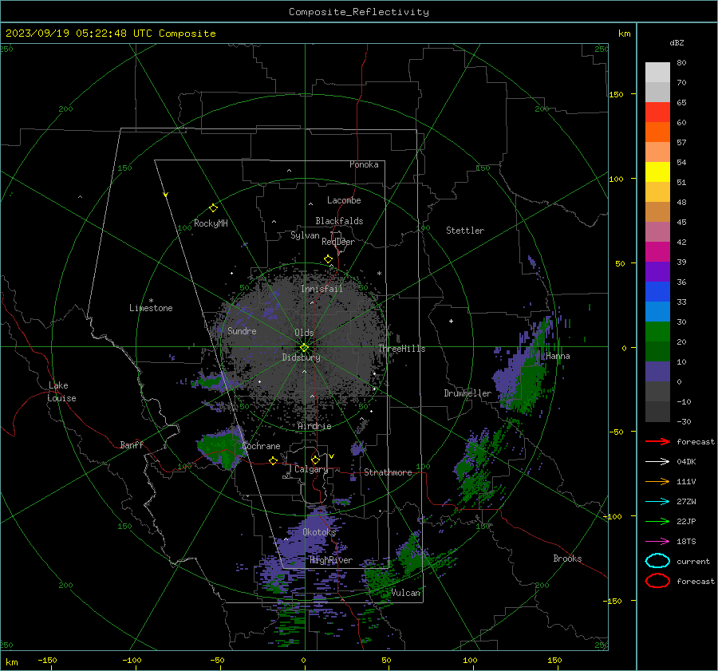This screenshot has width=718, height=671.
Task: Click the purple echo area over Okotoks
Action: pyautogui.click(x=311, y=534)
